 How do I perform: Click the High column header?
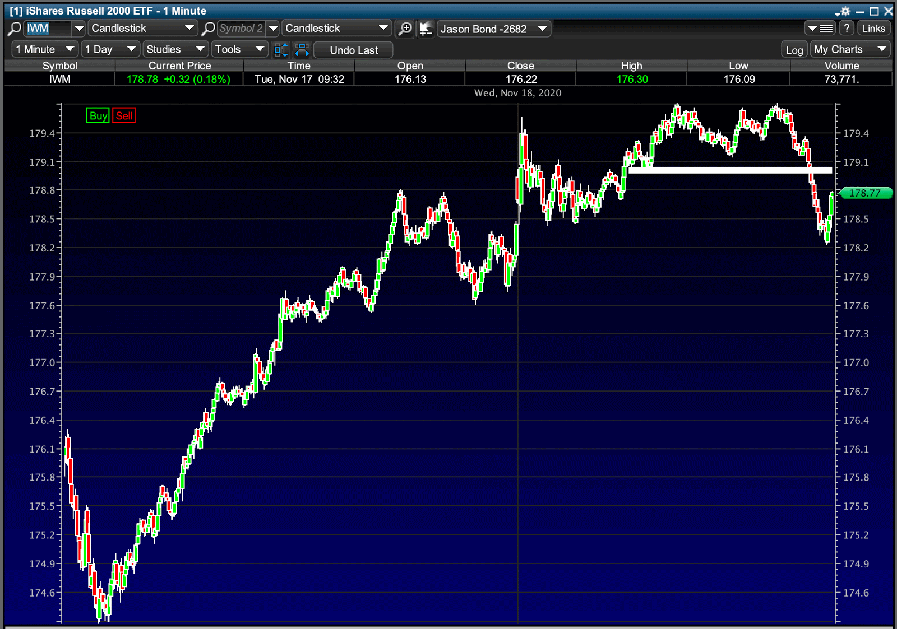pos(631,66)
